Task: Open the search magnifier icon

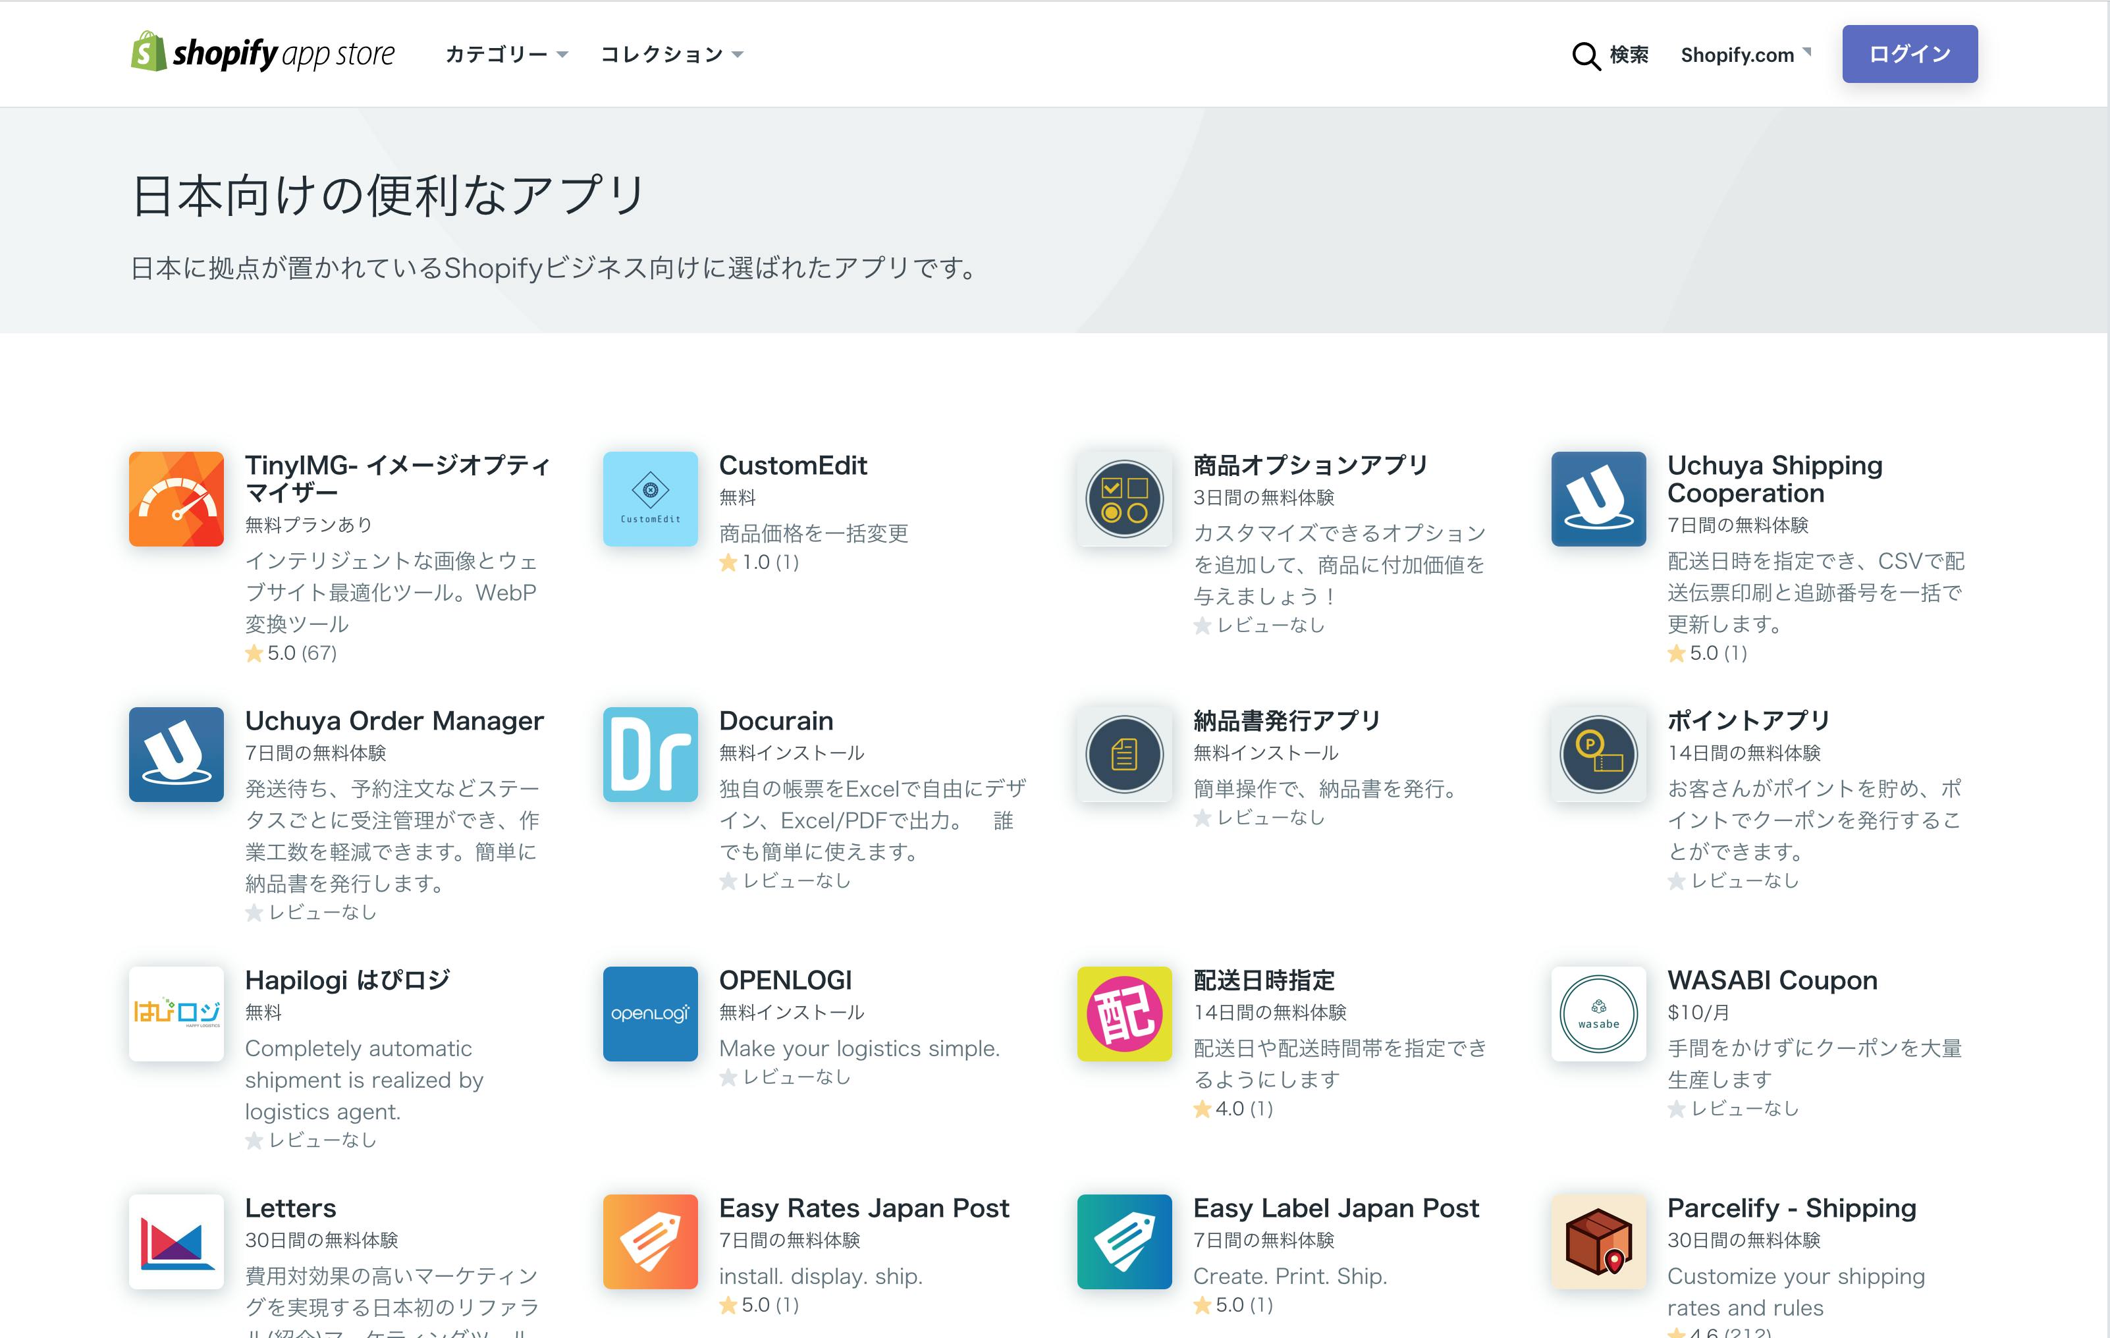Action: [1586, 55]
